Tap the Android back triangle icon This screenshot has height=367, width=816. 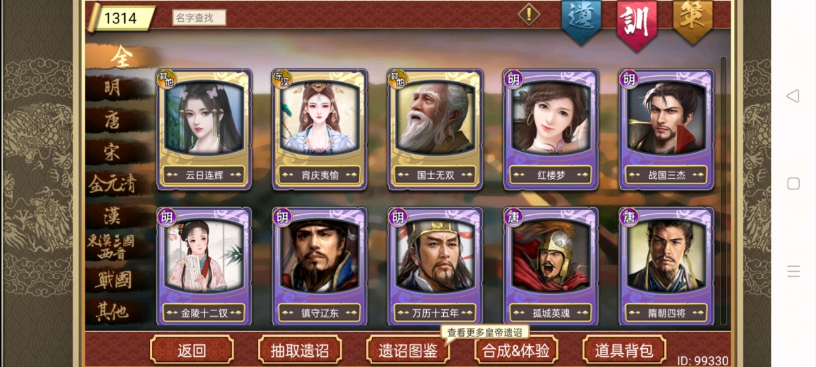point(793,96)
